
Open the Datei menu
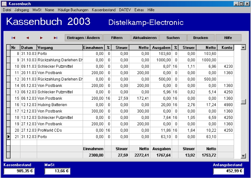7,10
